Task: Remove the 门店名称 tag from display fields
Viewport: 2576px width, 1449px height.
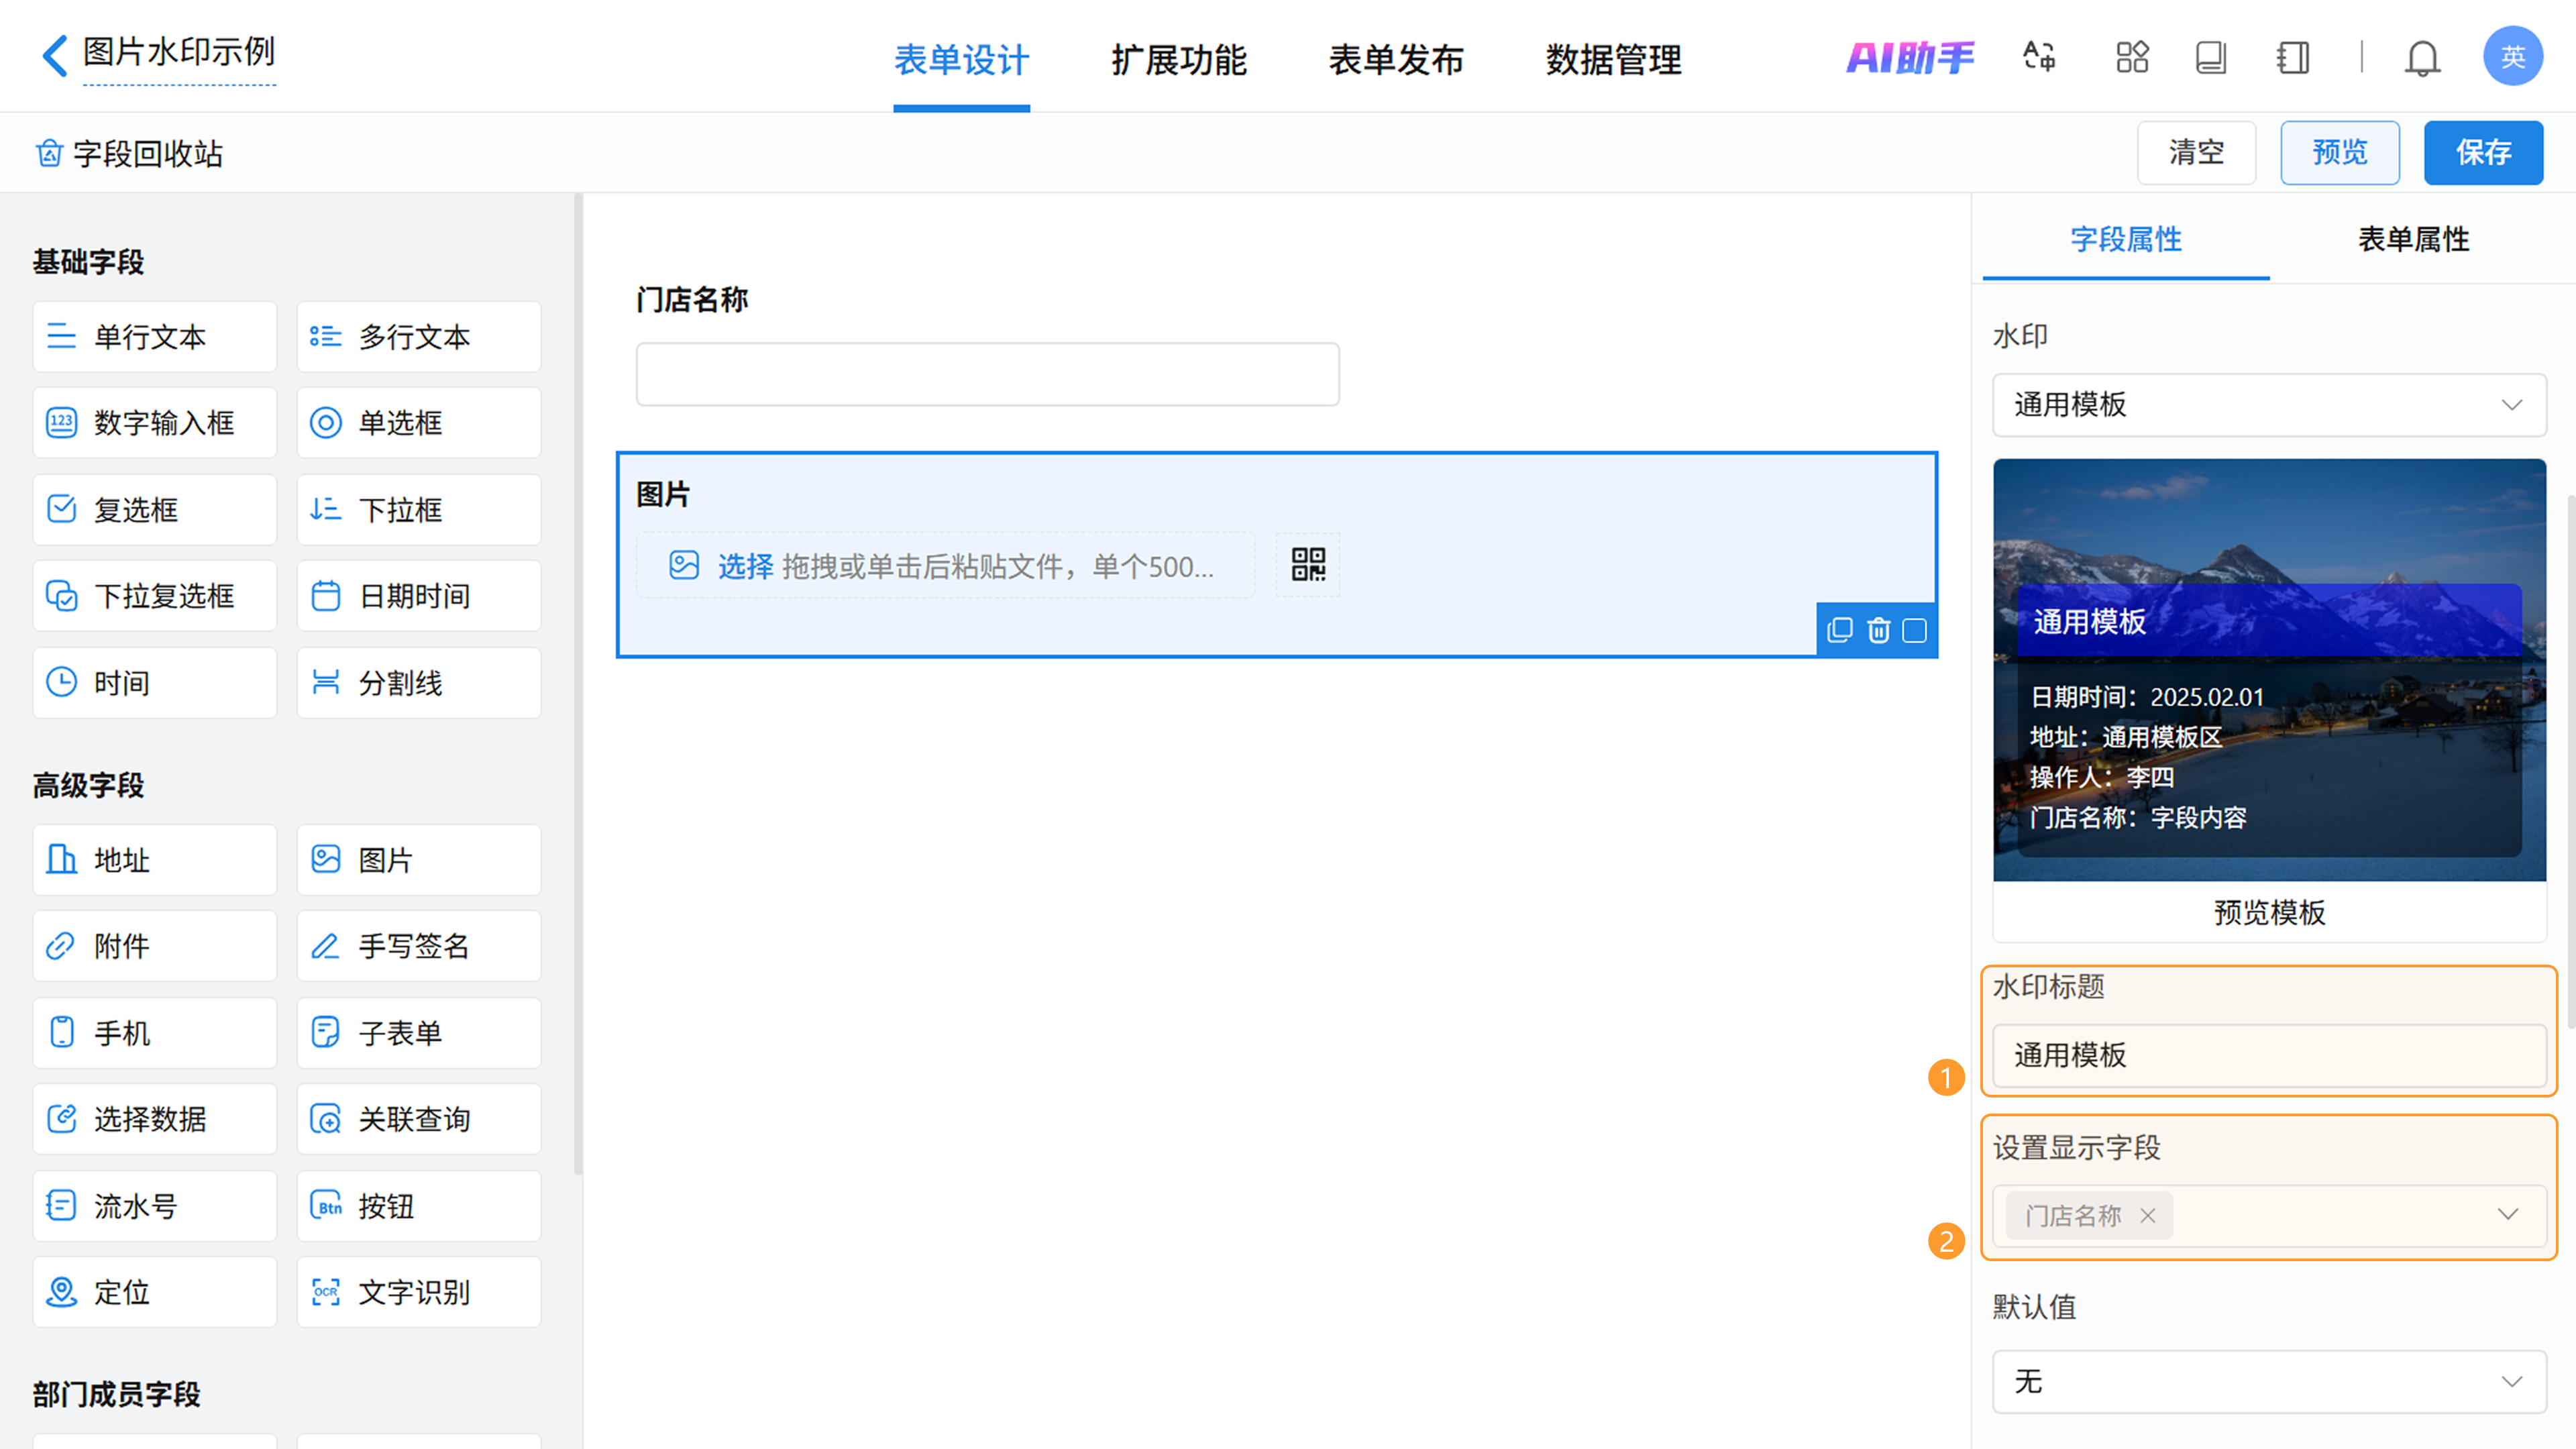Action: click(2147, 1216)
